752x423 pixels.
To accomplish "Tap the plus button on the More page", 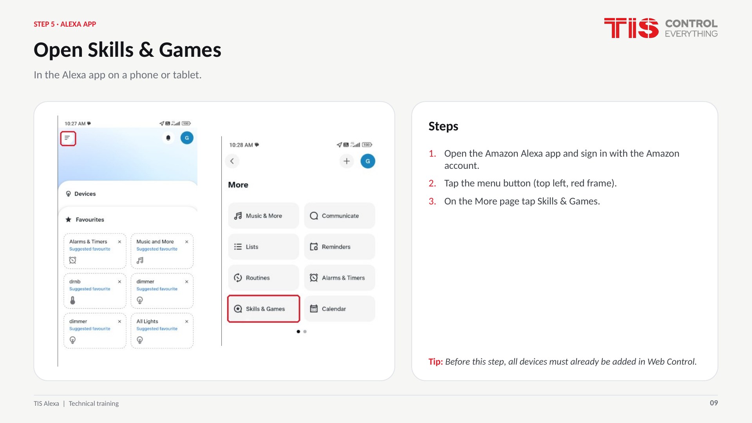I will pyautogui.click(x=347, y=161).
